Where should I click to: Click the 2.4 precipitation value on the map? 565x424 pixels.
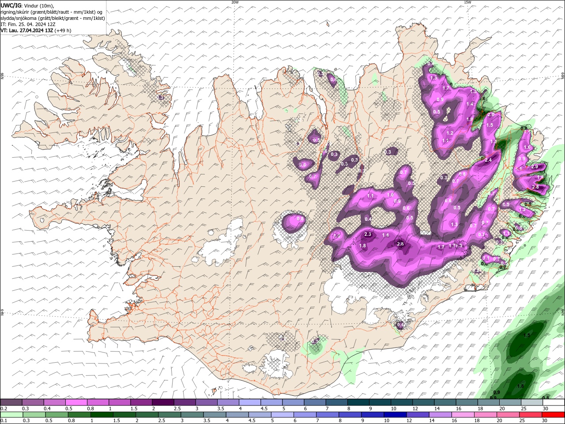[x=488, y=160]
